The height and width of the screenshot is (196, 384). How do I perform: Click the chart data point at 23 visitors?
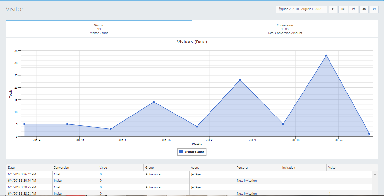[x=240, y=80]
